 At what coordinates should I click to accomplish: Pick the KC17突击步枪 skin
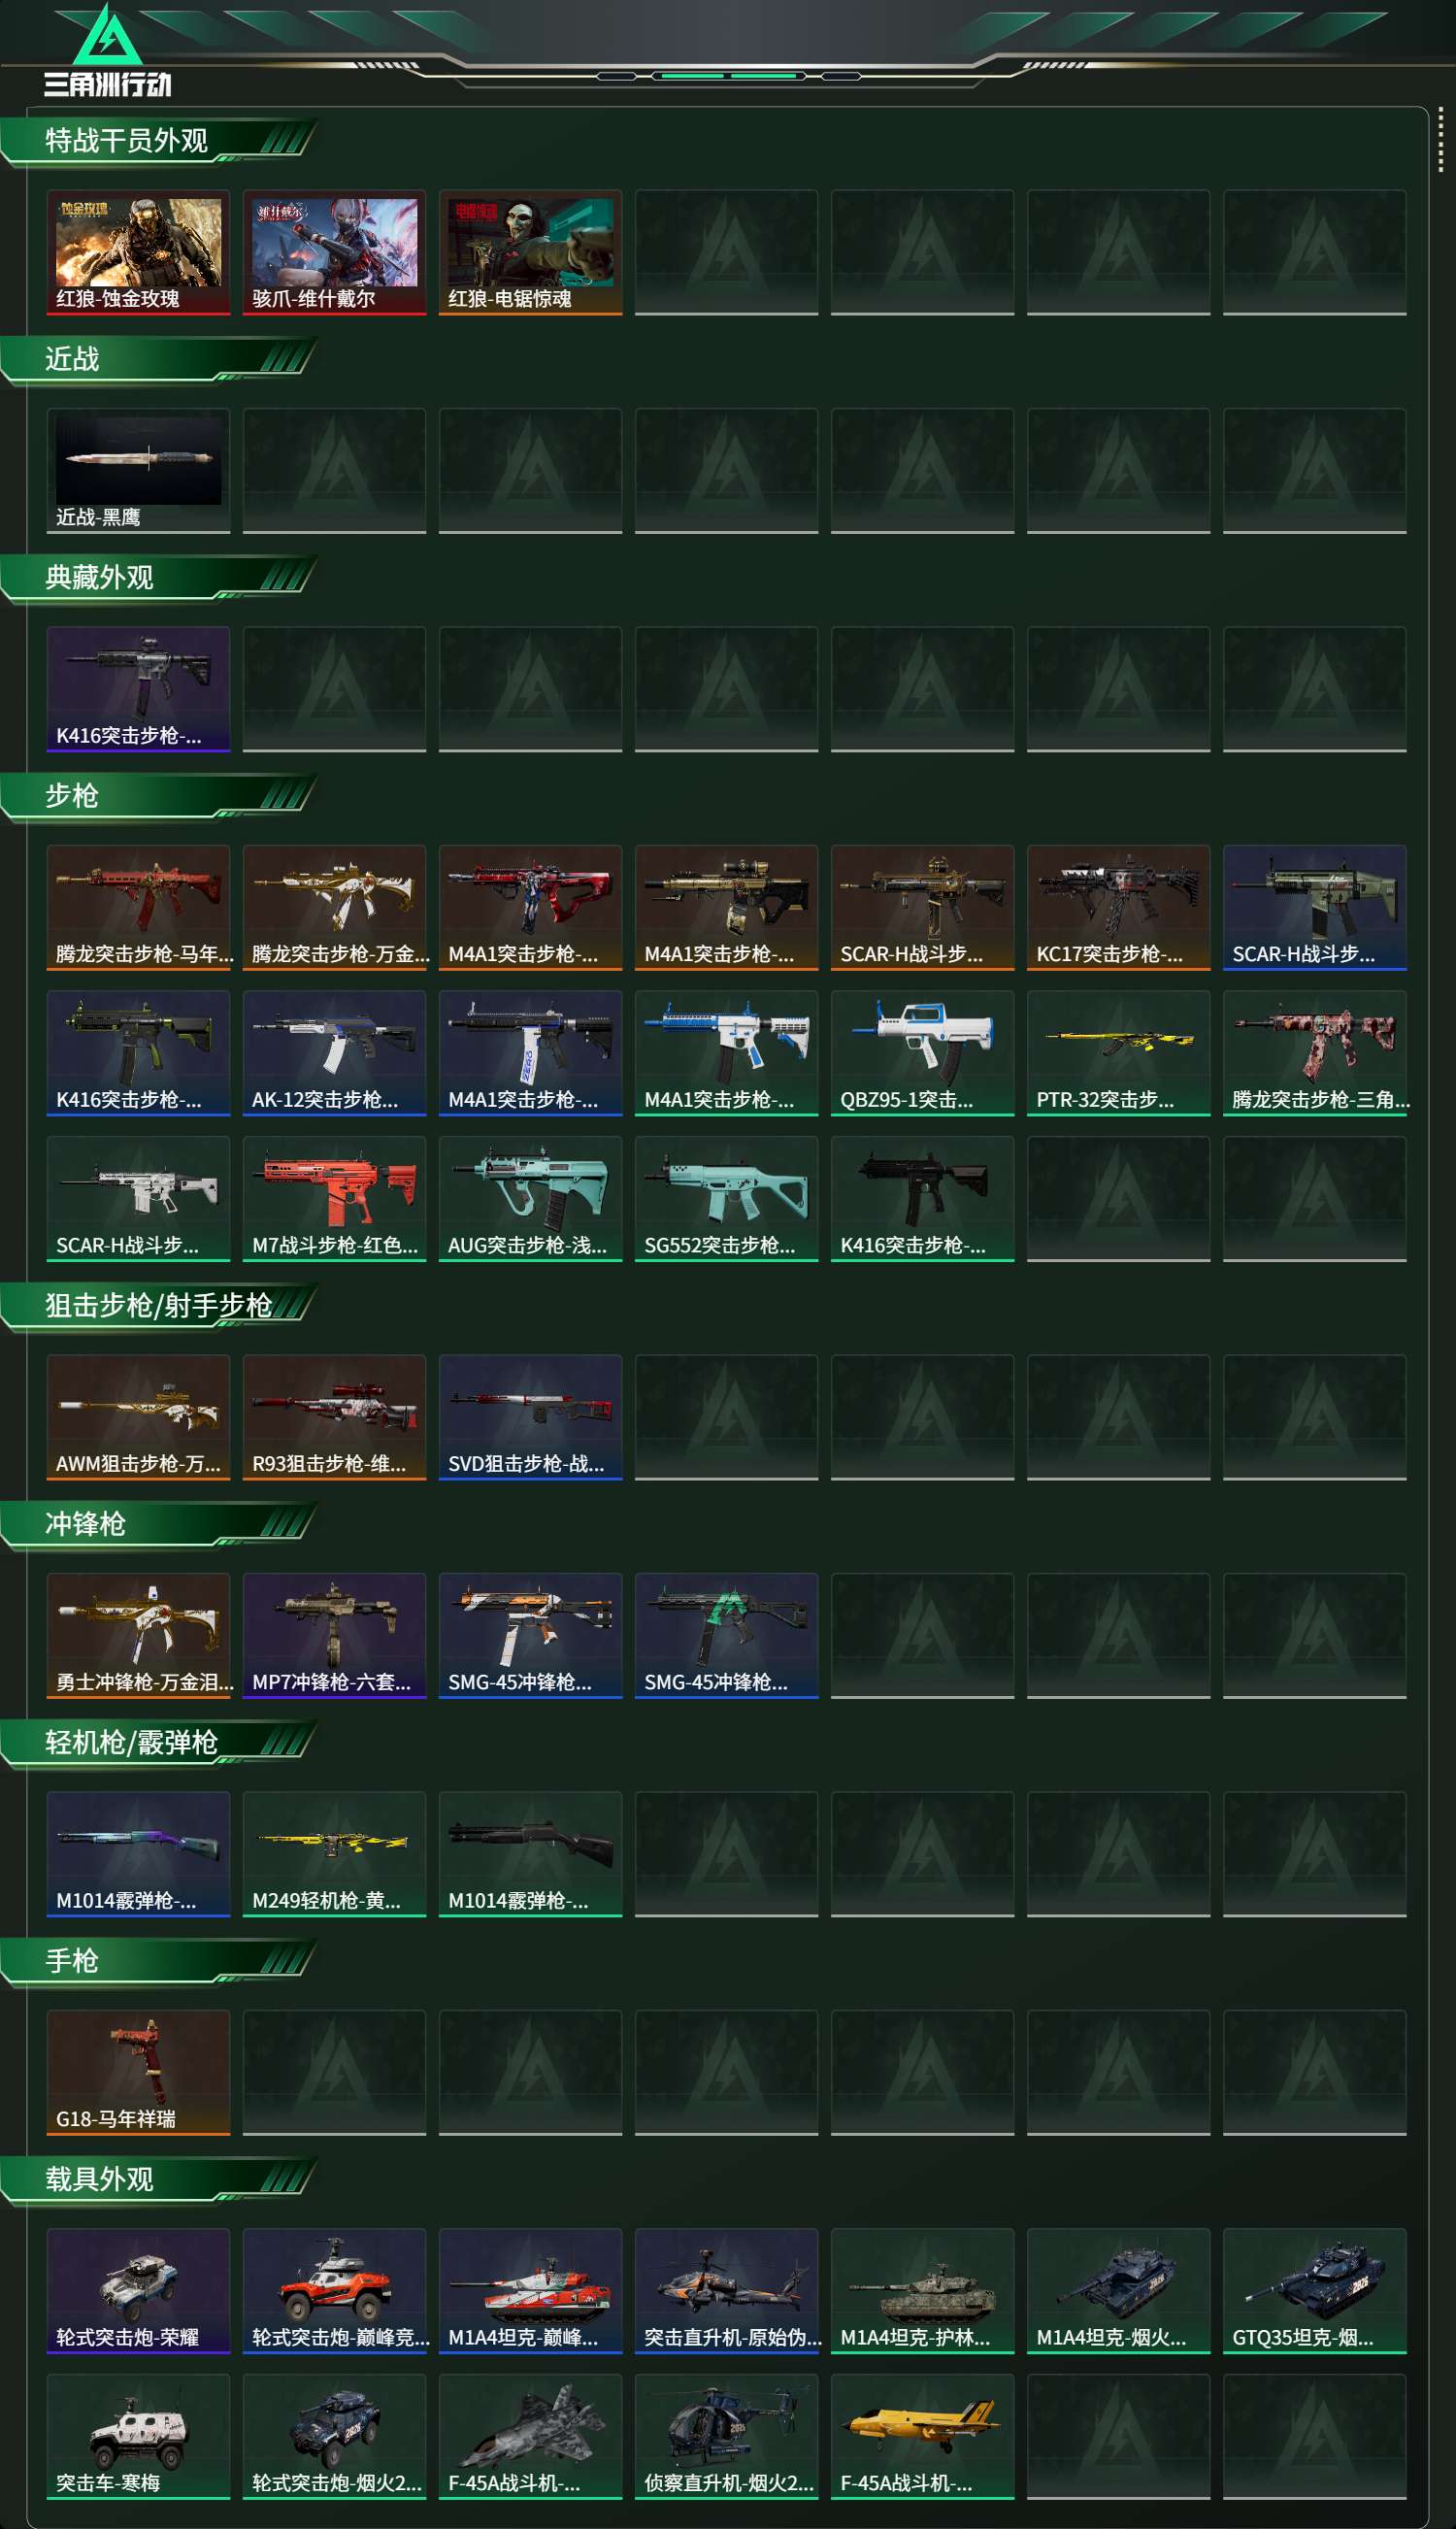point(1118,908)
